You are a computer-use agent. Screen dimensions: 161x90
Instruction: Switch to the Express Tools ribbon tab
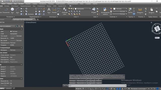pyautogui.click(x=62, y=6)
